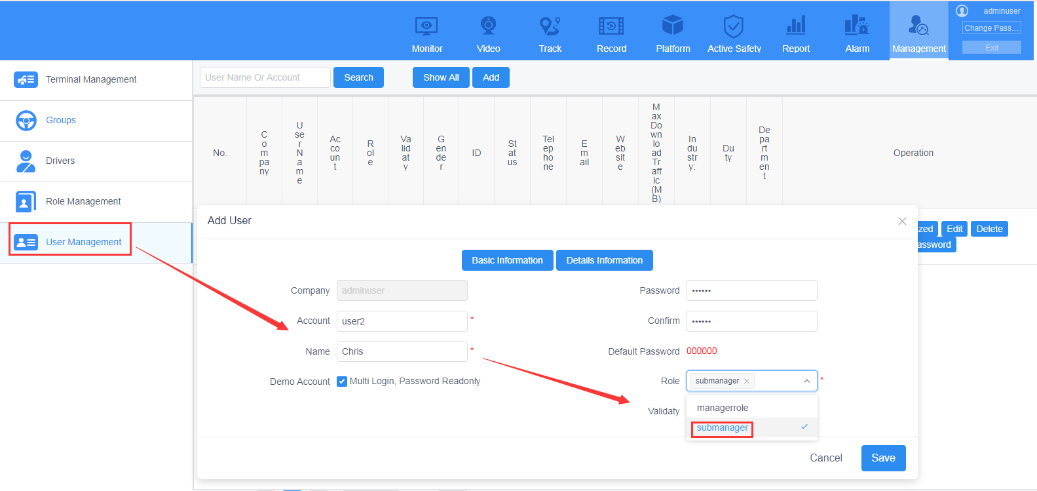
Task: Open Terminal Management in the sidebar
Action: pos(96,79)
